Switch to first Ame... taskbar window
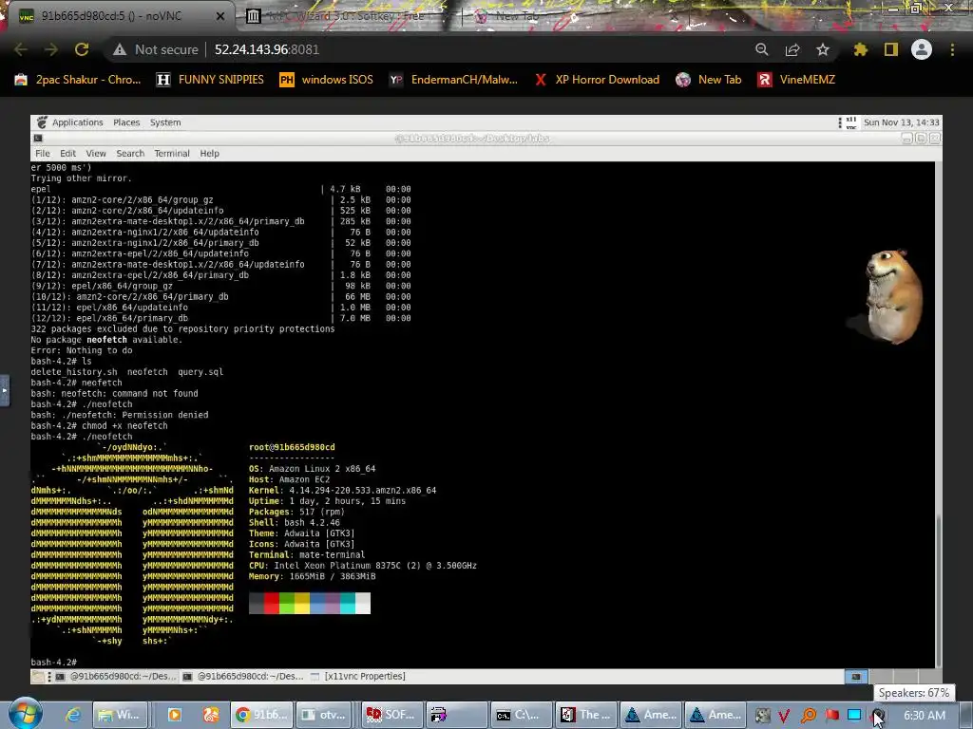 click(x=651, y=715)
